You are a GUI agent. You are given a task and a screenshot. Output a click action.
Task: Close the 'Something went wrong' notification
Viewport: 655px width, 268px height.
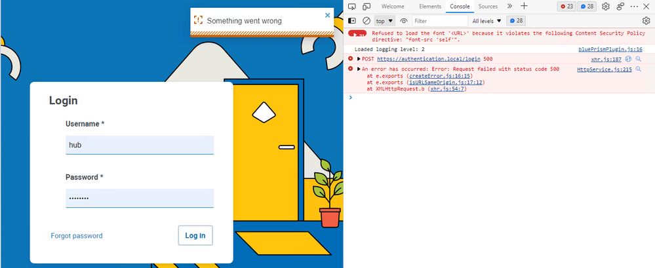coord(328,15)
